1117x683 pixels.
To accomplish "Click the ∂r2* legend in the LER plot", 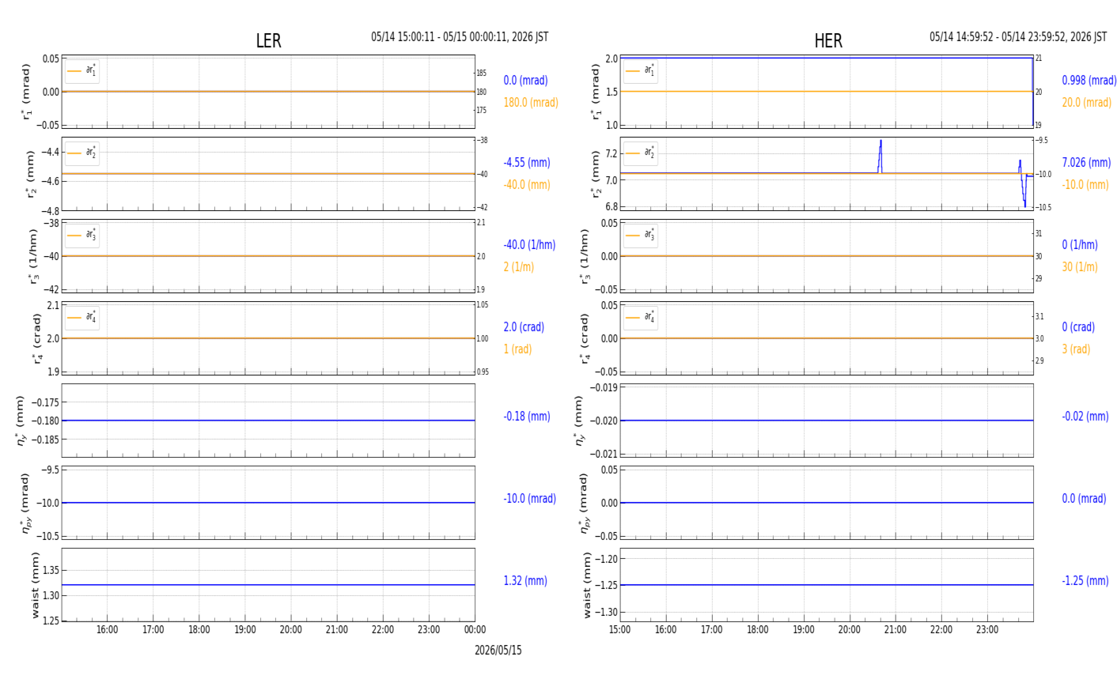I will point(82,153).
